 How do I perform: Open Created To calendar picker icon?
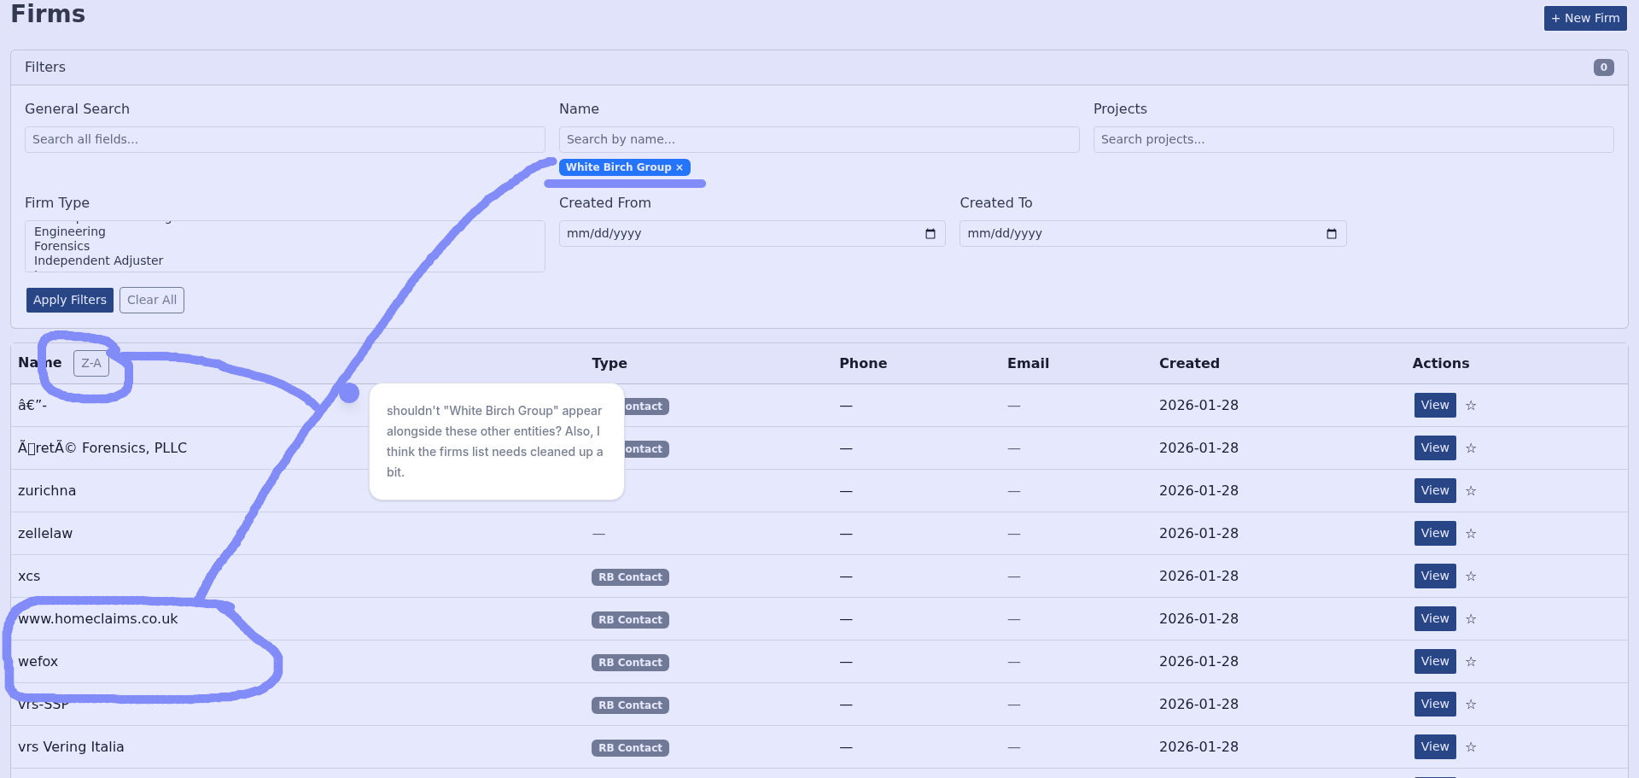click(x=1331, y=234)
